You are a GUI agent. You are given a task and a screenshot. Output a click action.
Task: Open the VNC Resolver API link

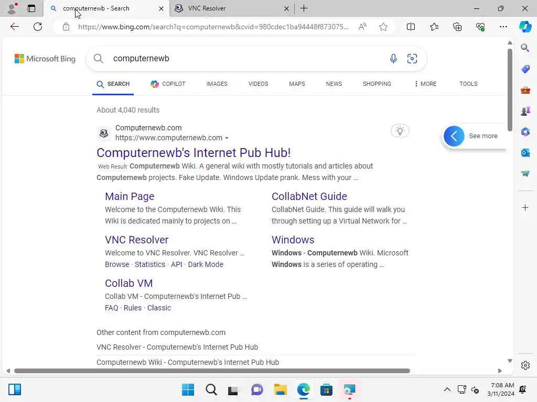pyautogui.click(x=176, y=264)
